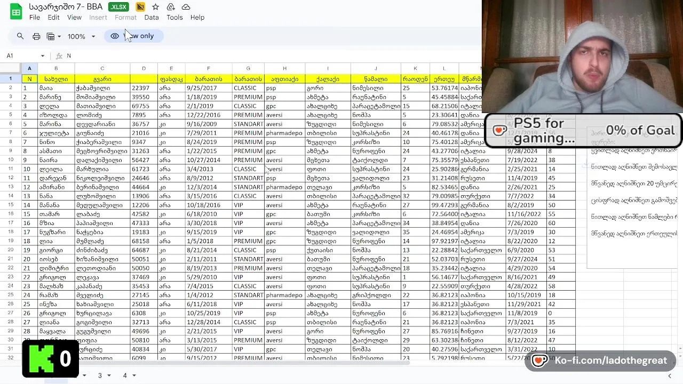Viewport: 683px width, 384px height.
Task: Open the sheet tab 4 options arrow
Action: pyautogui.click(x=133, y=375)
